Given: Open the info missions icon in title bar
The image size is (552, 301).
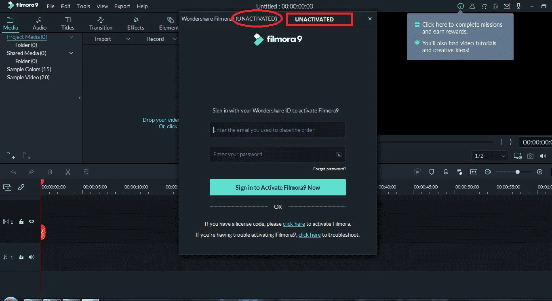Looking at the screenshot, I should pyautogui.click(x=460, y=6).
